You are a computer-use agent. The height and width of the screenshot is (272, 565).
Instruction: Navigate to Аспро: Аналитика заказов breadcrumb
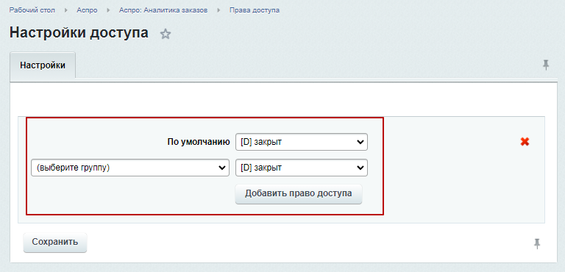pyautogui.click(x=163, y=10)
